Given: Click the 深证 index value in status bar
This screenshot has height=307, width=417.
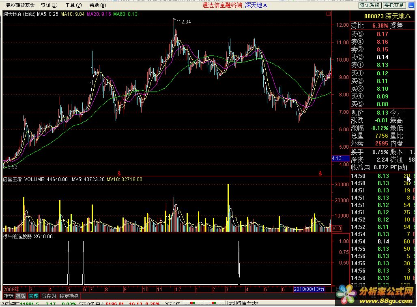Looking at the screenshot, I should [29, 303].
